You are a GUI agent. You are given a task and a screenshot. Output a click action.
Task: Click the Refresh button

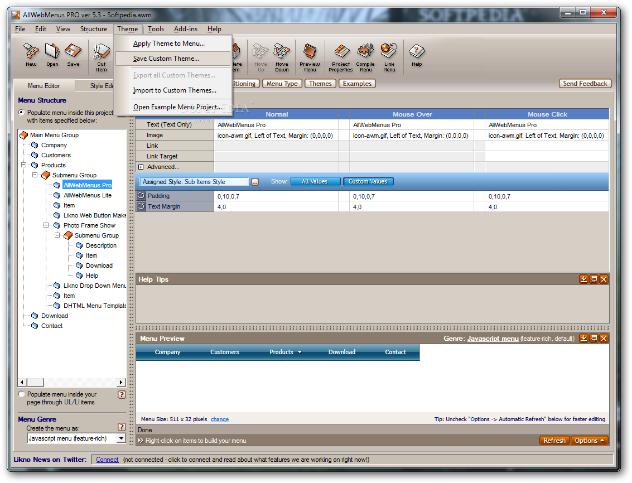554,441
